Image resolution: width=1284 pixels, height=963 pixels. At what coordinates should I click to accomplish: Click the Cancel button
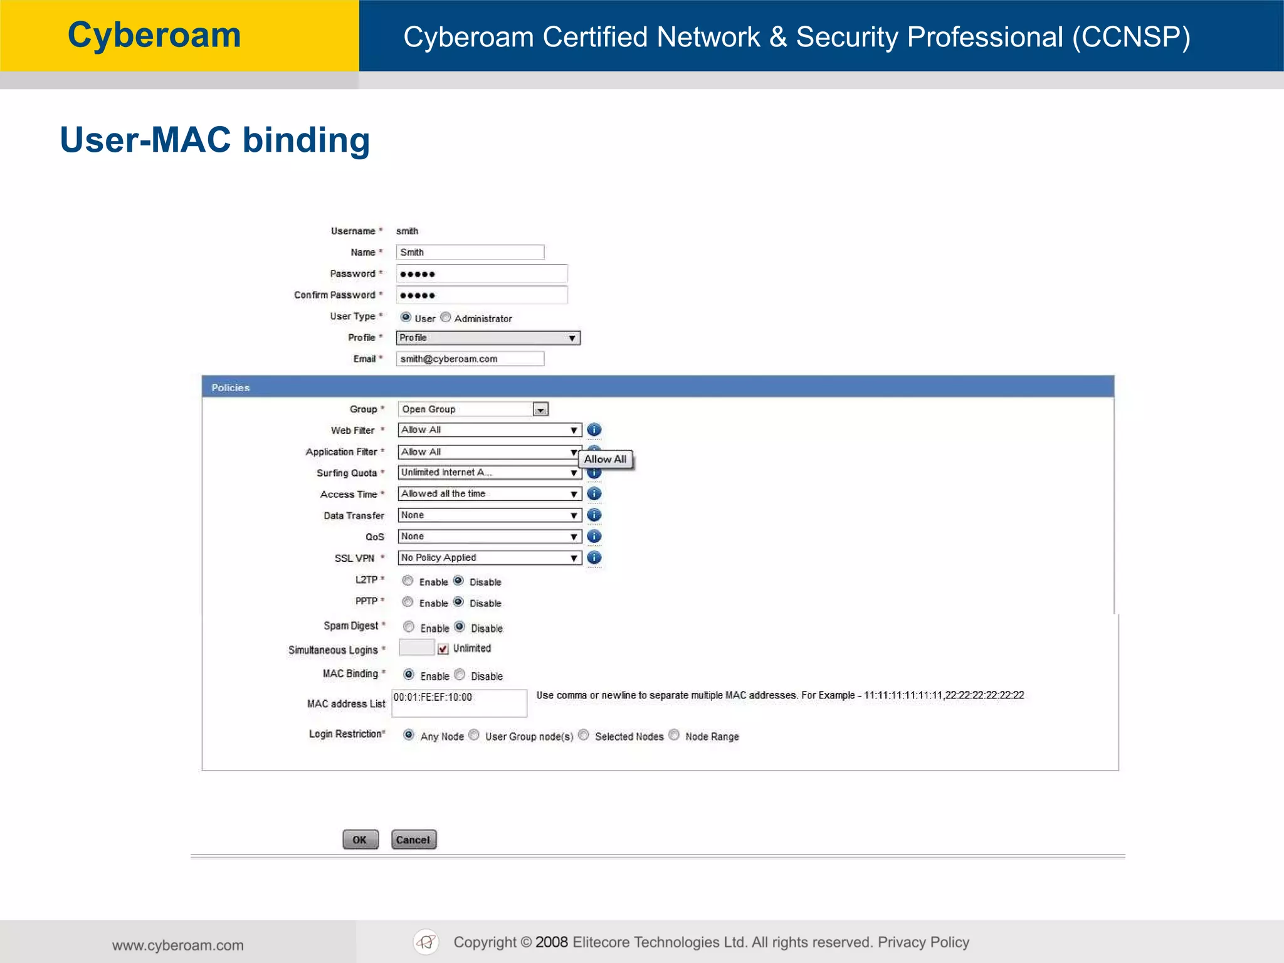(414, 839)
